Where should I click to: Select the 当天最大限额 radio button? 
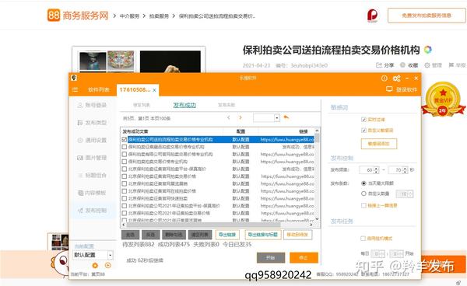click(363, 183)
